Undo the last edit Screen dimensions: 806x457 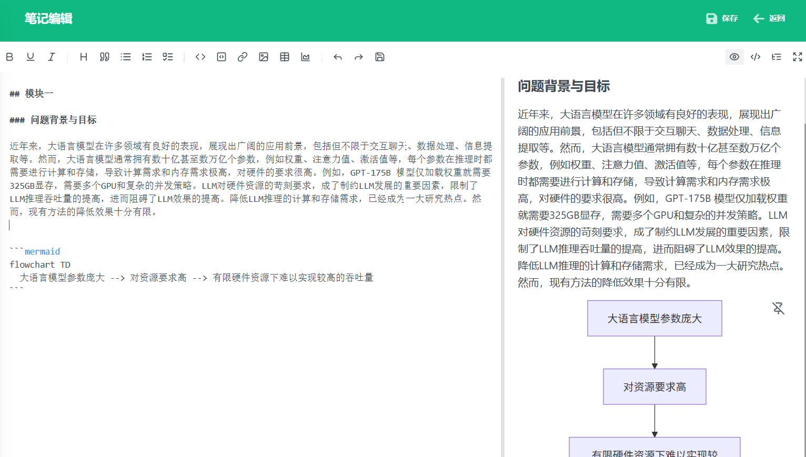click(338, 57)
